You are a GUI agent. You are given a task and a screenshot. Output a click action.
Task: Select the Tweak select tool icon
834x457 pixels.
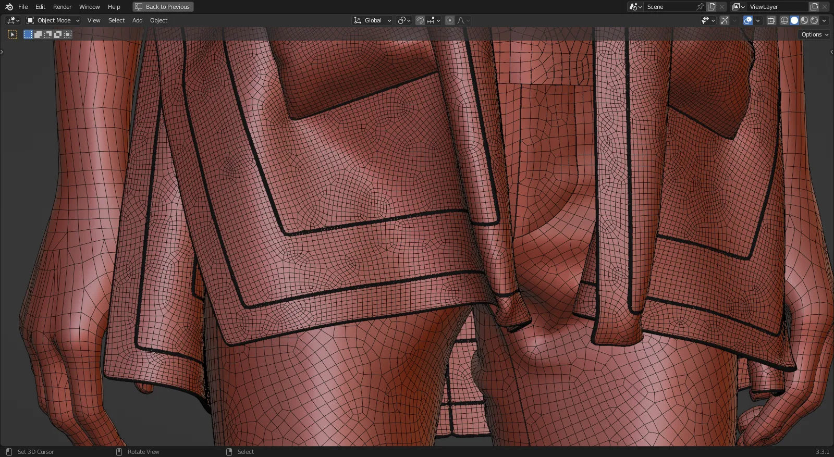[13, 34]
